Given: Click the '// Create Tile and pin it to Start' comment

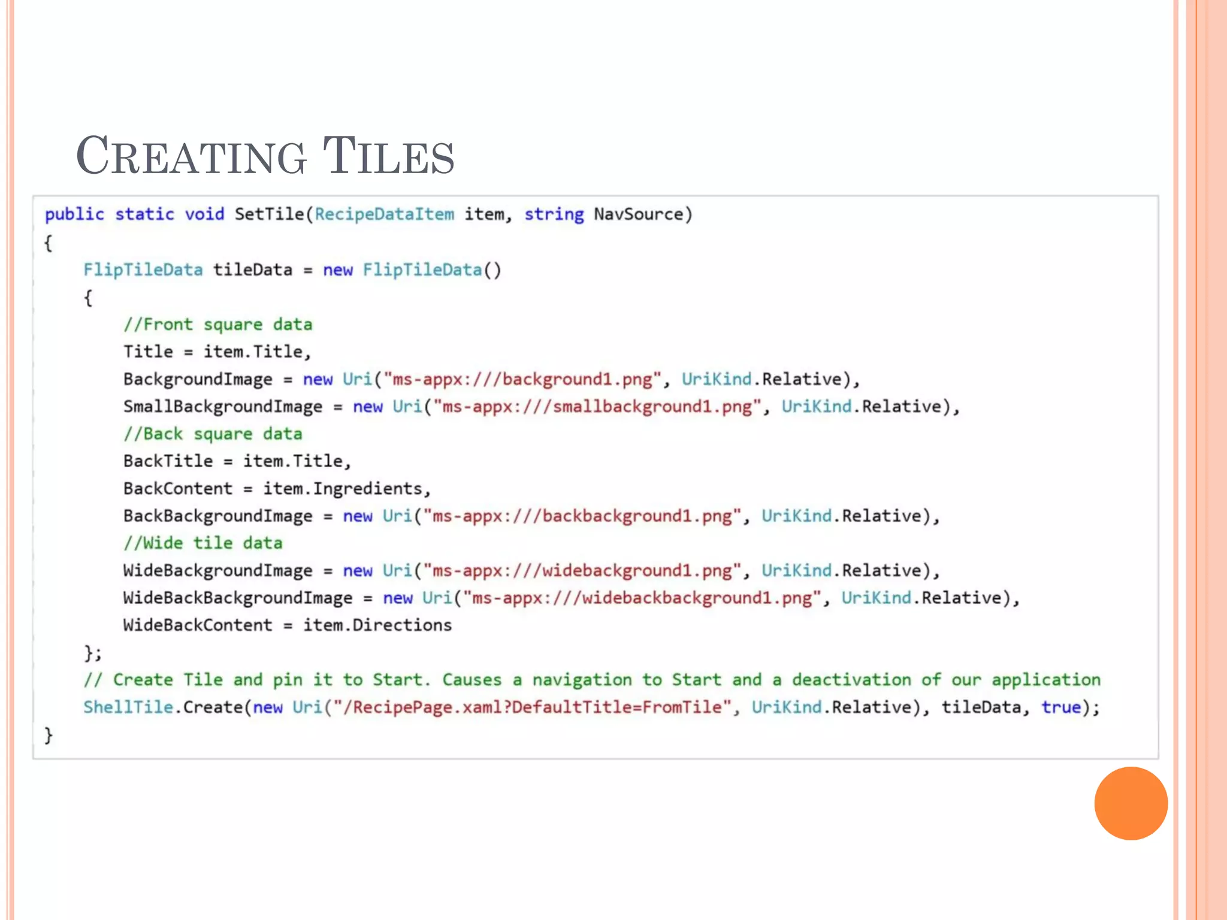Looking at the screenshot, I should (x=592, y=680).
